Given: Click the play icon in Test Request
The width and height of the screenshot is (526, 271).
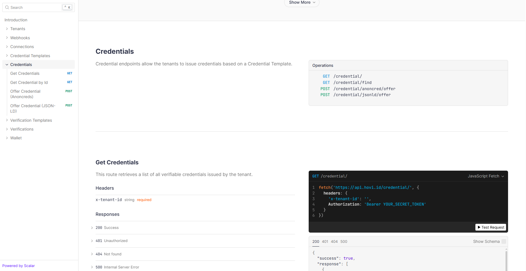Looking at the screenshot, I should [x=479, y=227].
